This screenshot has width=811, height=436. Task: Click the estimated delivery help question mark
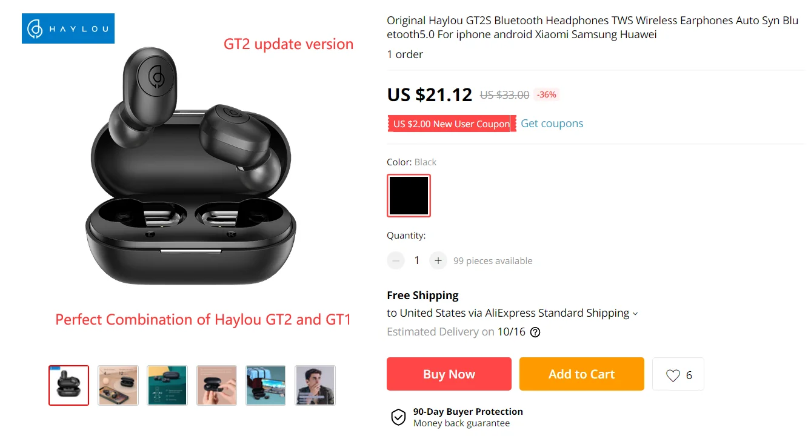[x=535, y=332]
